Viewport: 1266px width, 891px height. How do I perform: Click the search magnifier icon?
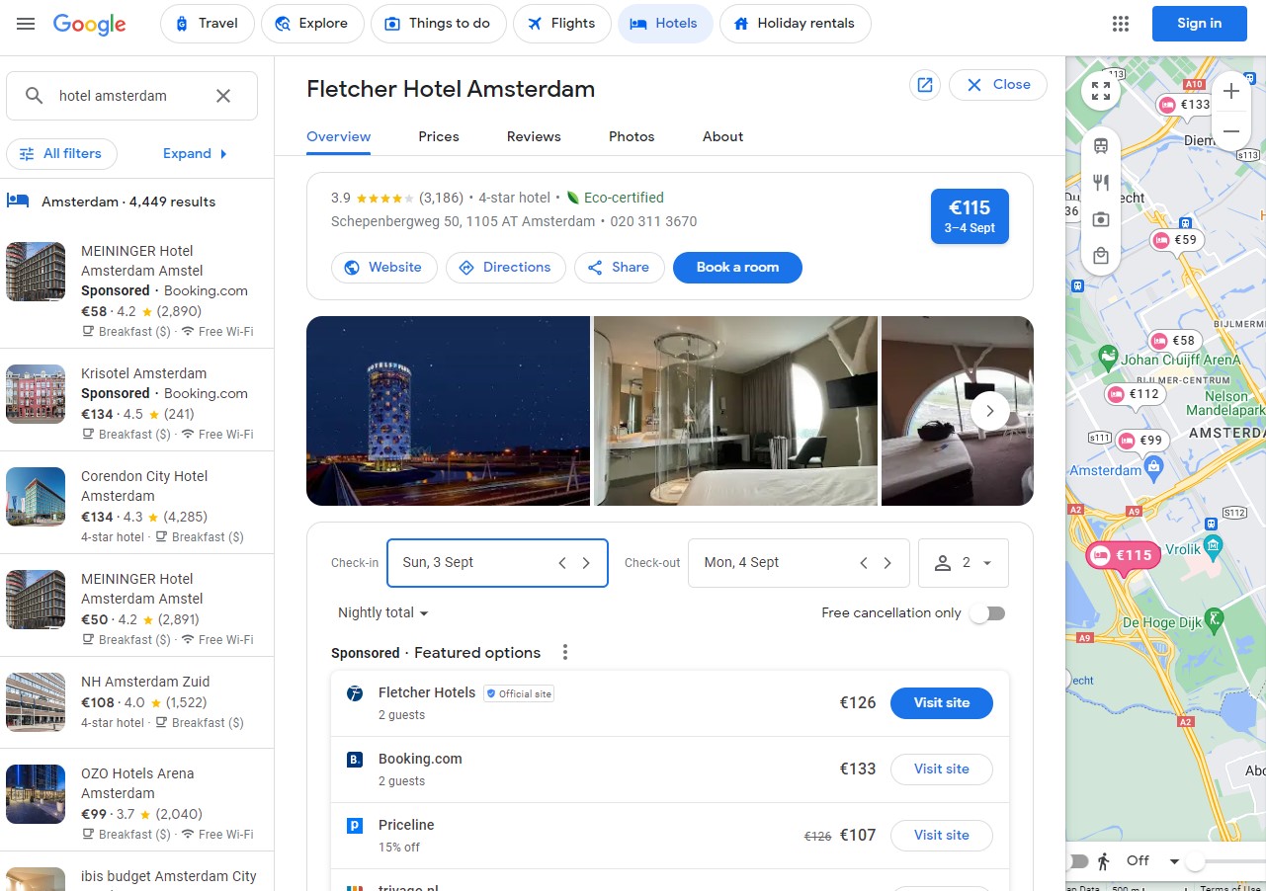35,96
